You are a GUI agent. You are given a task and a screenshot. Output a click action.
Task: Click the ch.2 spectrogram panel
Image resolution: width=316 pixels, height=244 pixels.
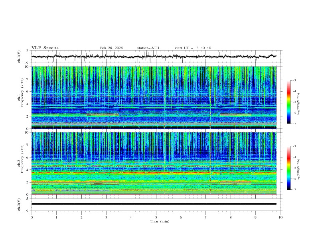pos(154,163)
